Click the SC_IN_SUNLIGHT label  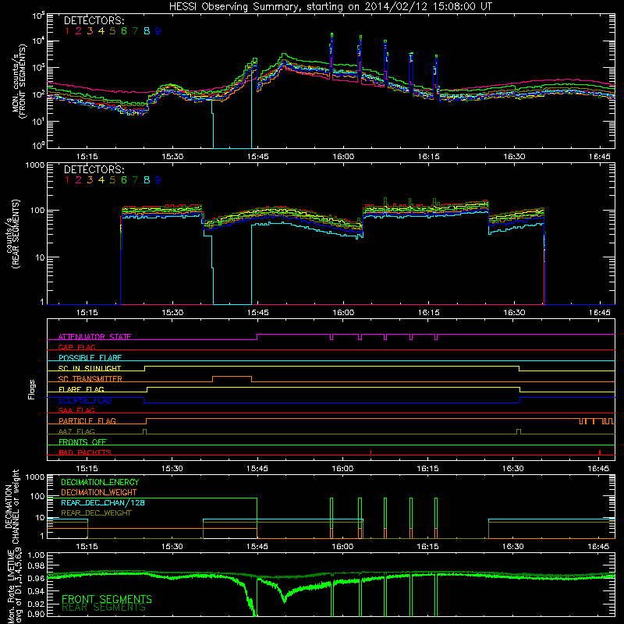click(90, 368)
